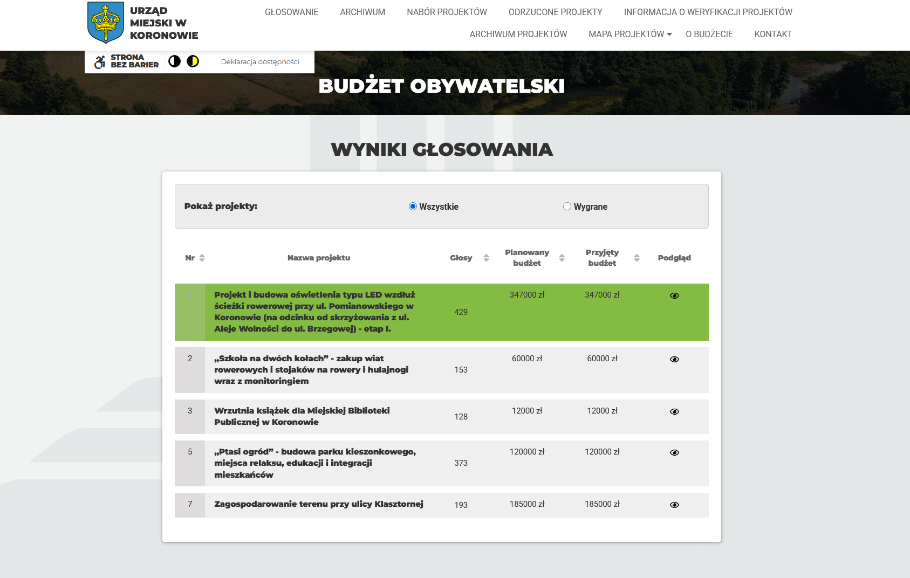Expand the Mapa Projektów menu
The height and width of the screenshot is (578, 910).
[630, 35]
